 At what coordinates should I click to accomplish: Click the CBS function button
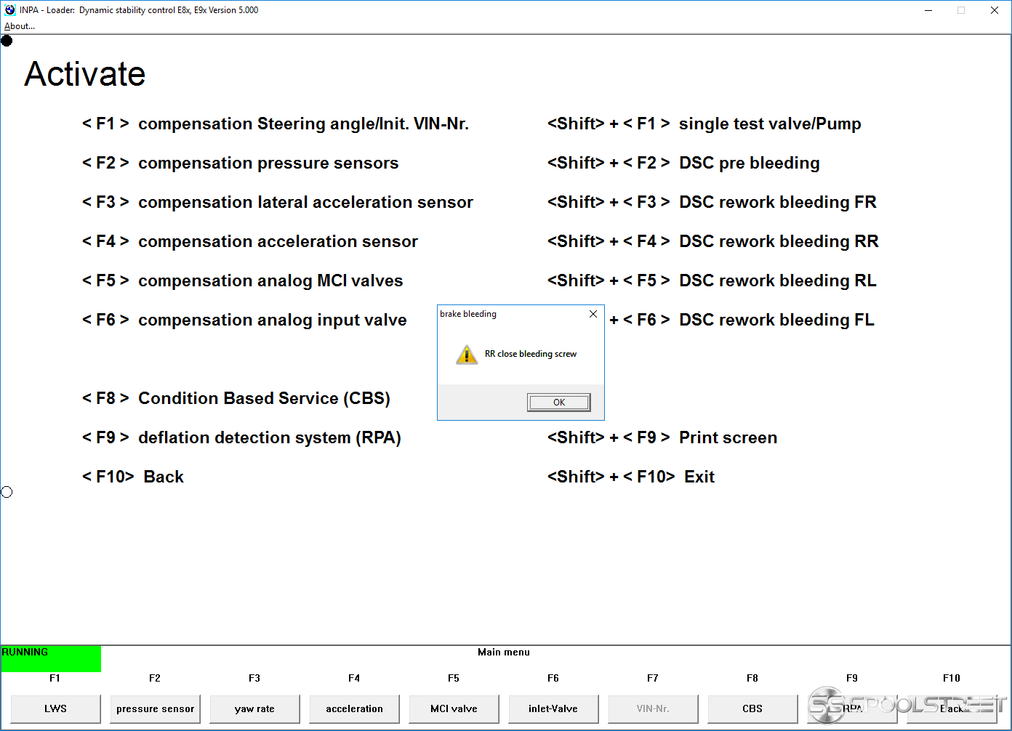[752, 708]
